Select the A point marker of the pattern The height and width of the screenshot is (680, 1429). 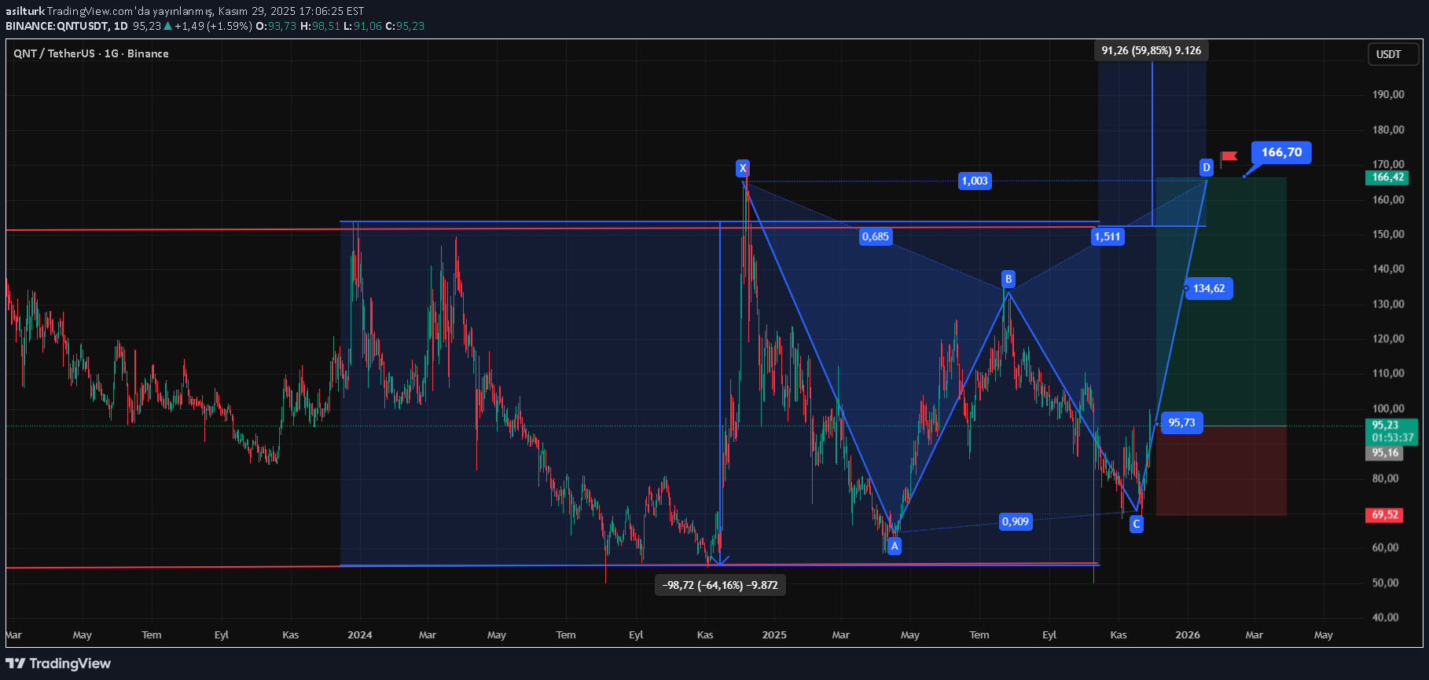click(x=894, y=546)
